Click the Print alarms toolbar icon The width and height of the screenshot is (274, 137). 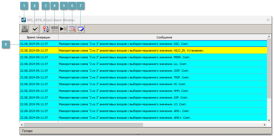tap(25, 29)
